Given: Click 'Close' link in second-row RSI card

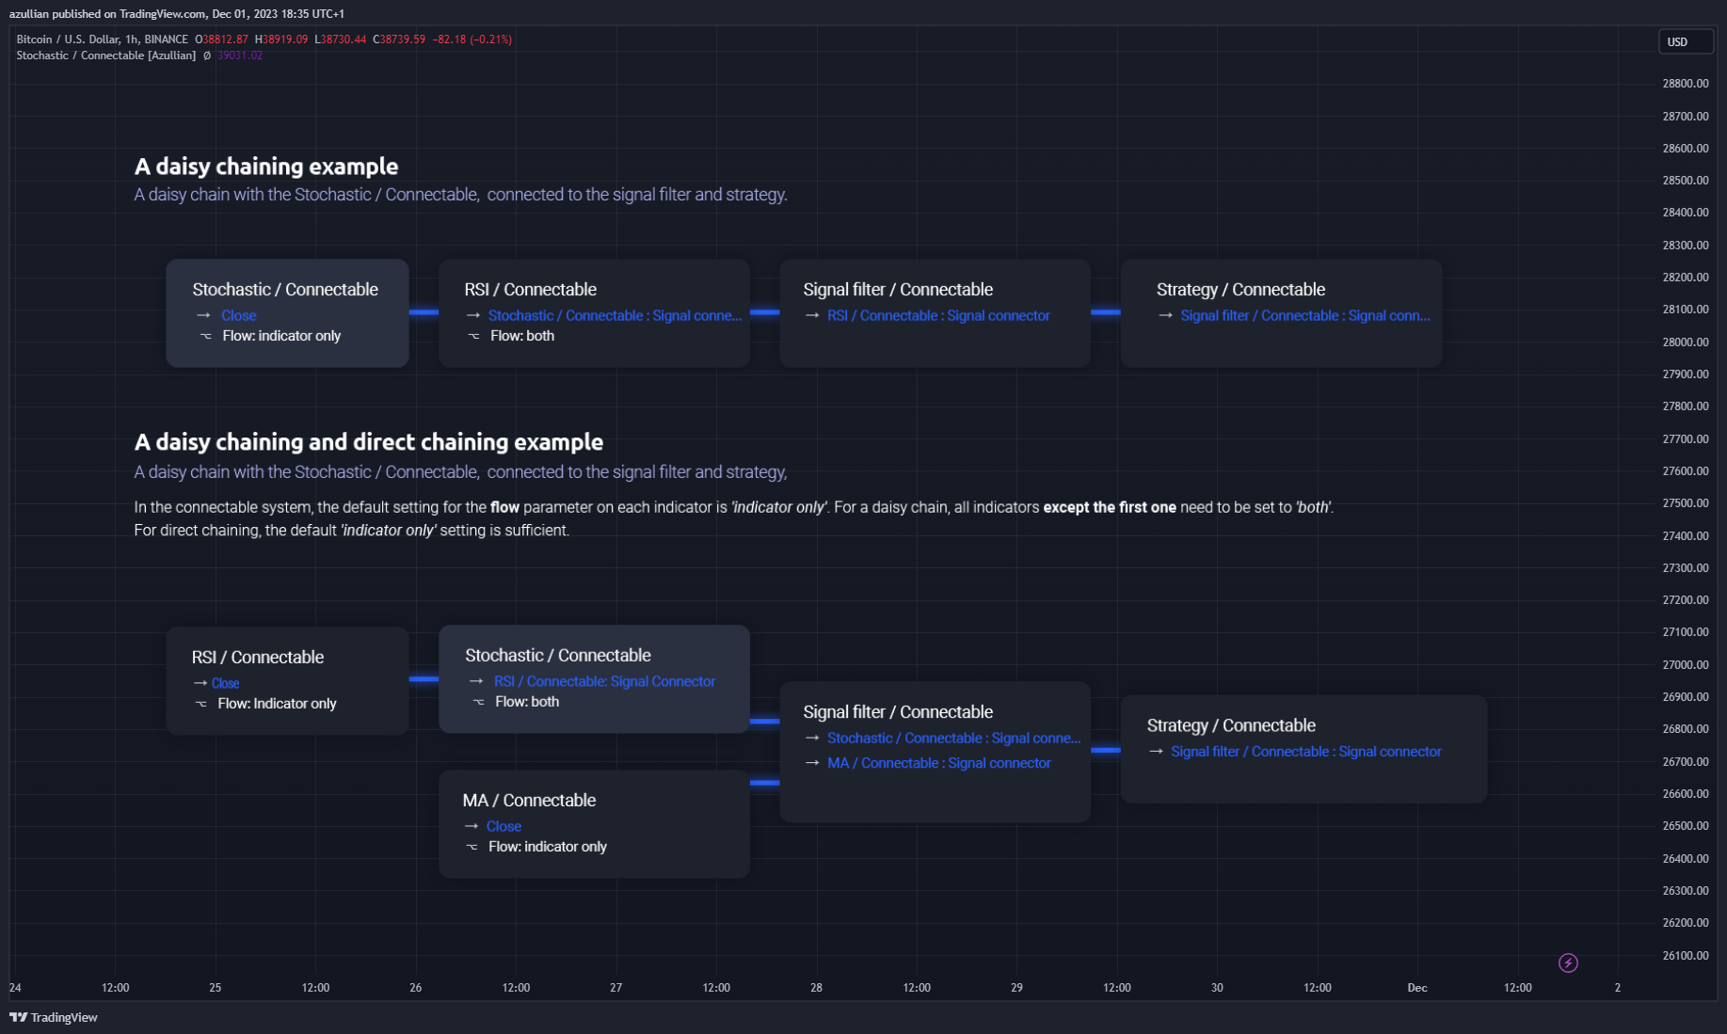Looking at the screenshot, I should coord(225,683).
